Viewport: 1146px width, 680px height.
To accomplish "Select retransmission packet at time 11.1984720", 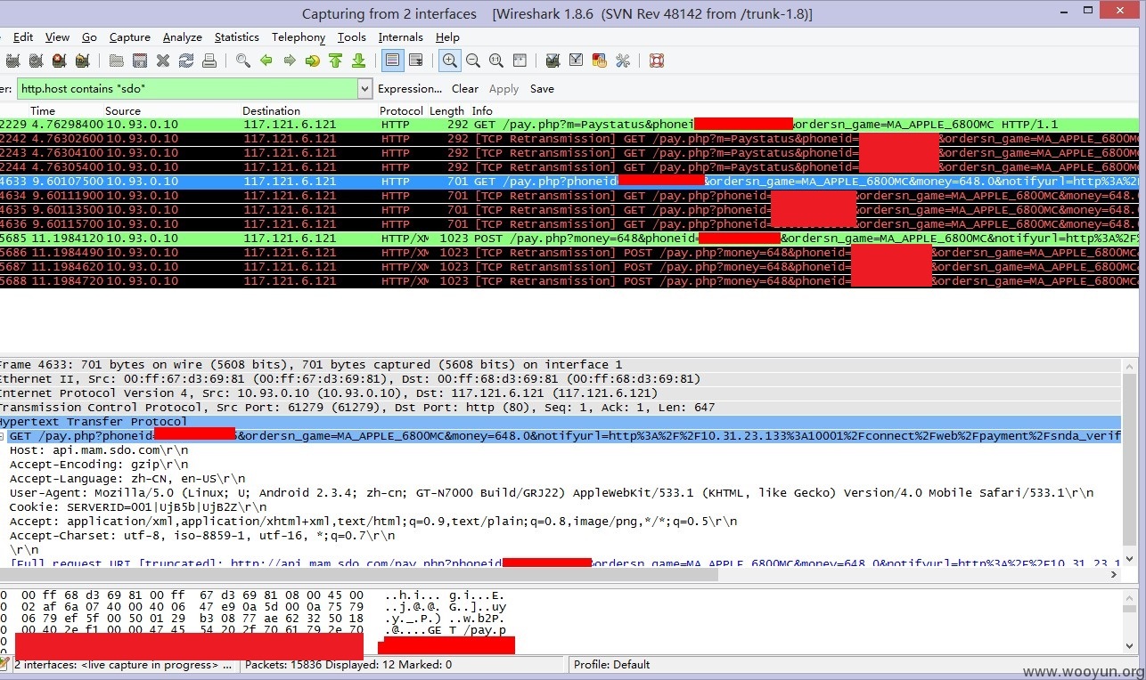I will pos(569,281).
